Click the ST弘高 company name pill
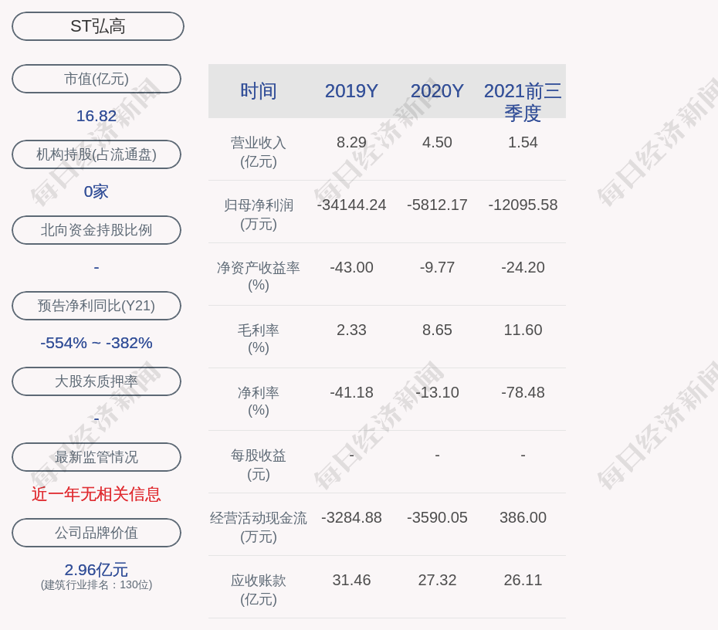The width and height of the screenshot is (718, 630). (x=97, y=26)
